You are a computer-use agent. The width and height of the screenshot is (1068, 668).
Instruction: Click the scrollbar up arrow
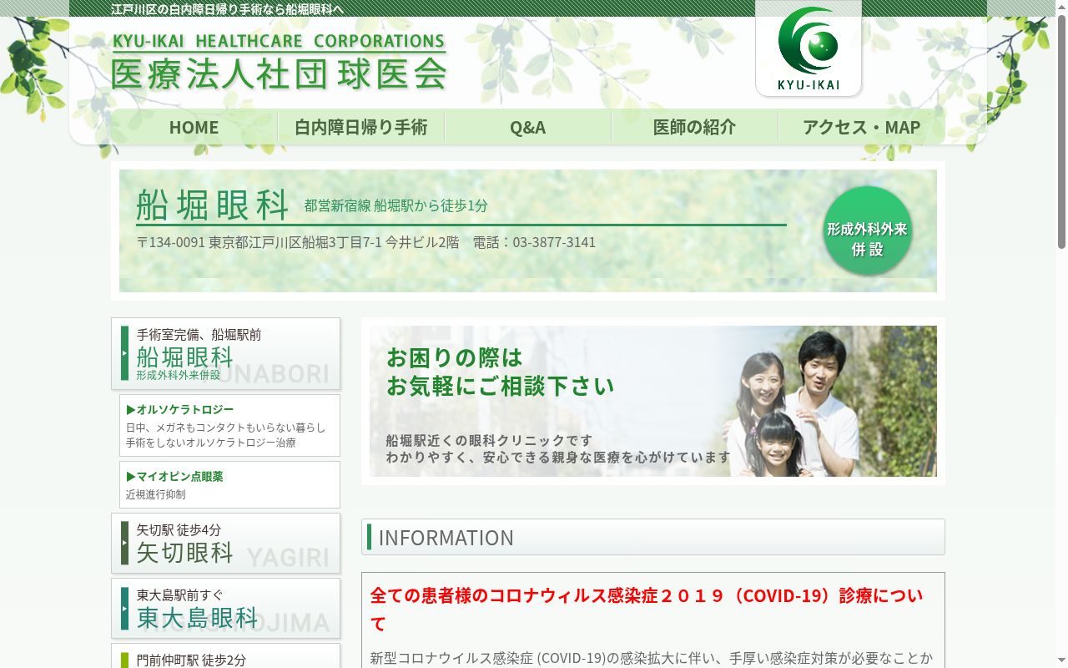[1061, 7]
